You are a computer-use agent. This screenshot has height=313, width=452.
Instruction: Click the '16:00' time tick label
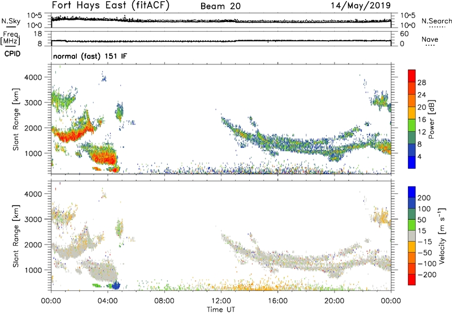coord(277,301)
